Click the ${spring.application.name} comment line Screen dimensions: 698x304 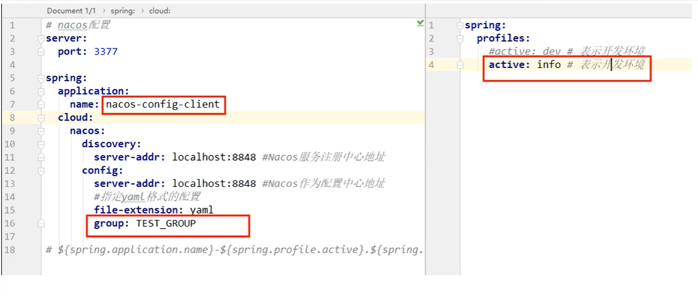234,250
